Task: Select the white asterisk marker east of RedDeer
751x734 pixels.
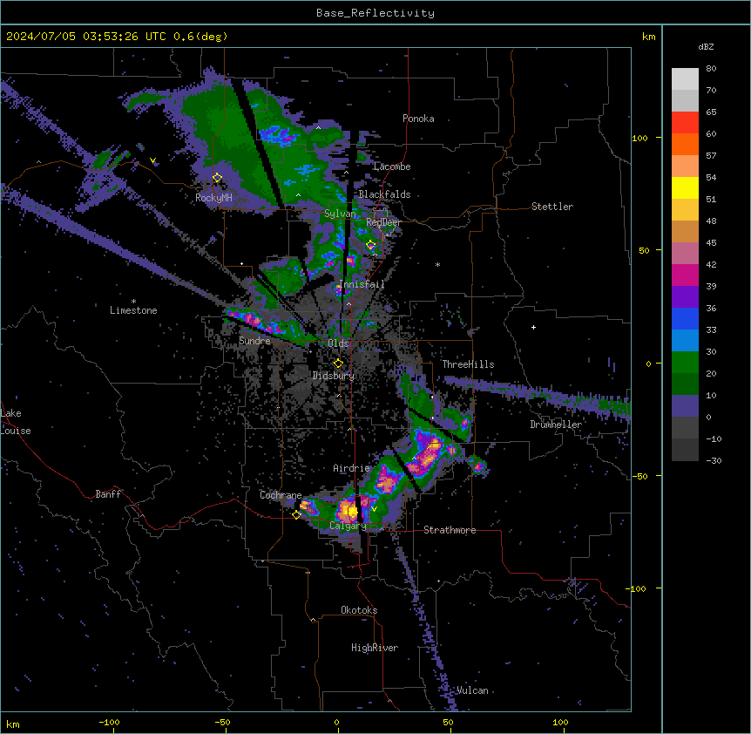Action: [437, 264]
